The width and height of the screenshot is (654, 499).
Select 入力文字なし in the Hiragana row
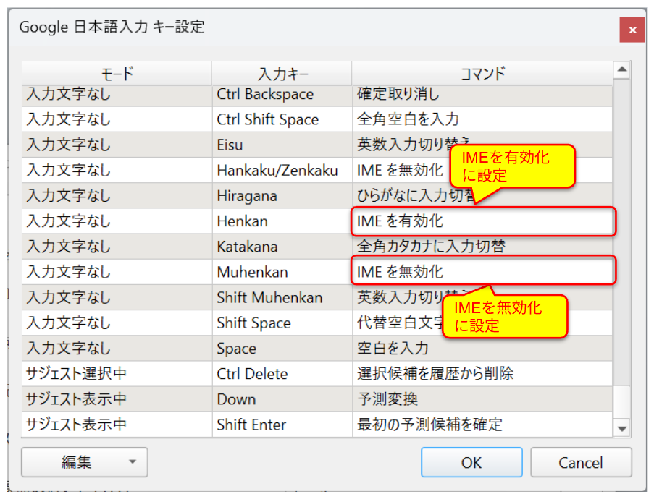coord(117,196)
